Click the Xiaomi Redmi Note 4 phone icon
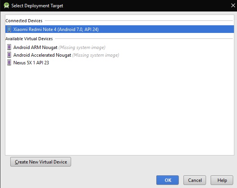Viewport: 237px width, 188px height. (x=9, y=29)
